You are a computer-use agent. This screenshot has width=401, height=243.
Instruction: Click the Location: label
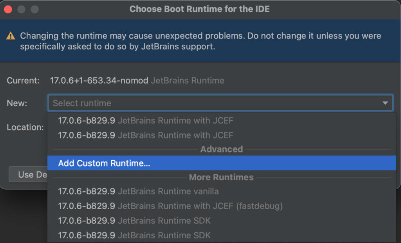[x=25, y=127]
